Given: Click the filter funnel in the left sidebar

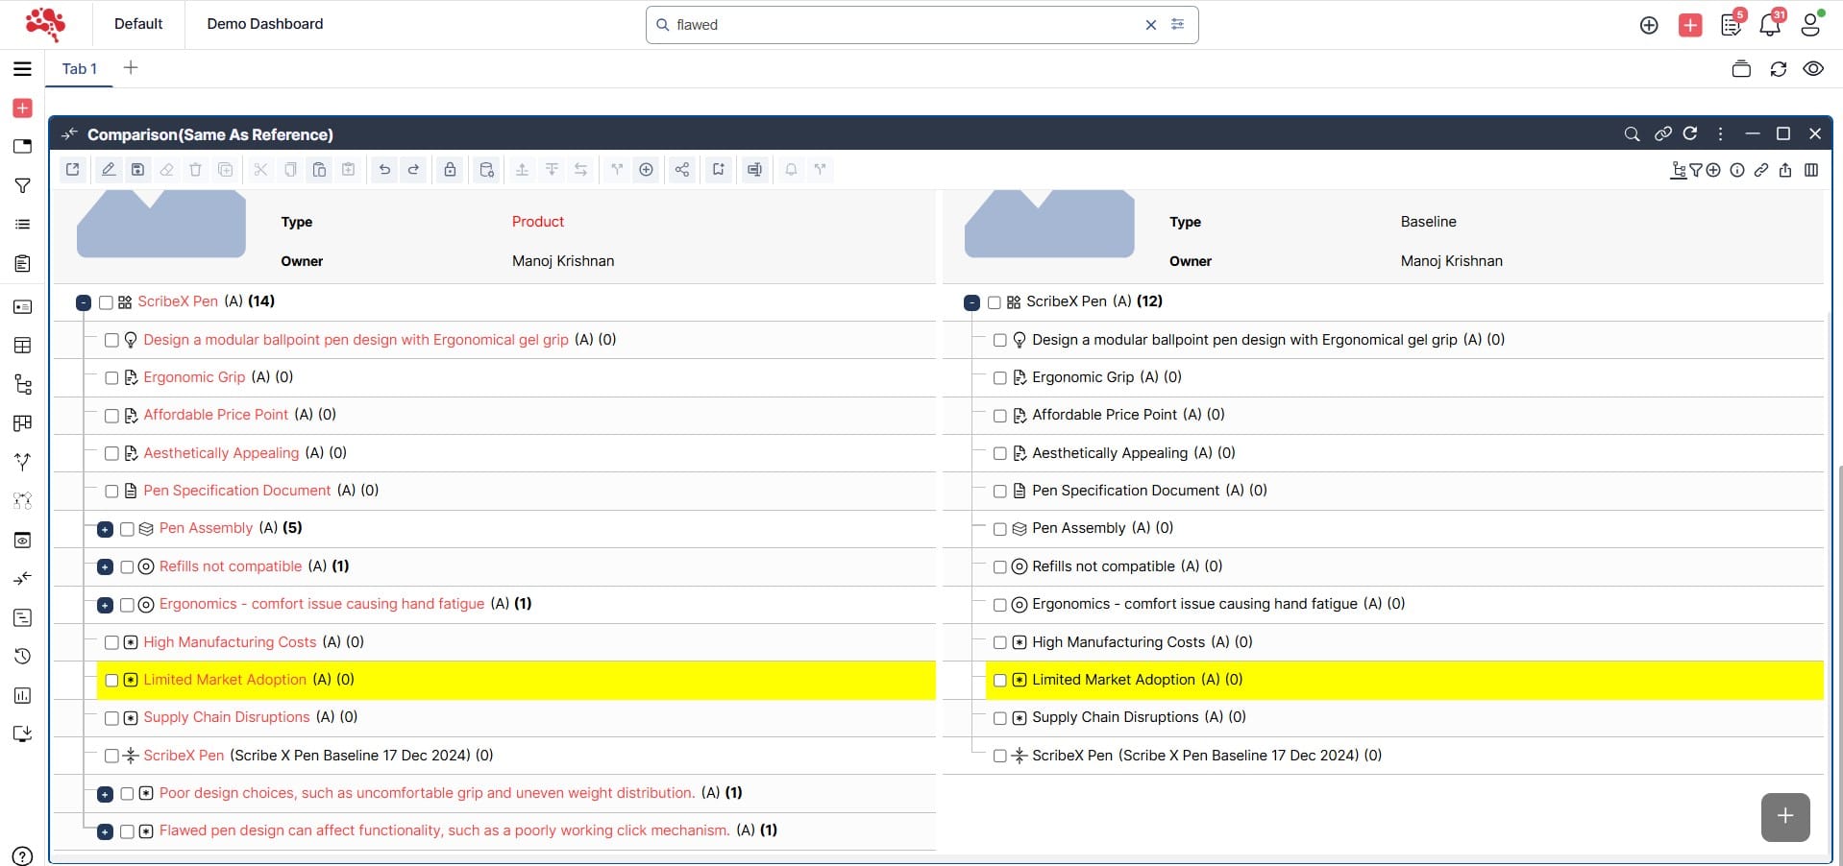Looking at the screenshot, I should (22, 185).
